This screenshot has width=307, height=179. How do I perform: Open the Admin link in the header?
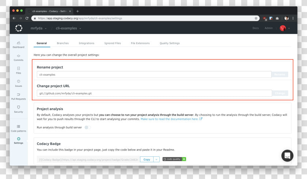point(268,28)
